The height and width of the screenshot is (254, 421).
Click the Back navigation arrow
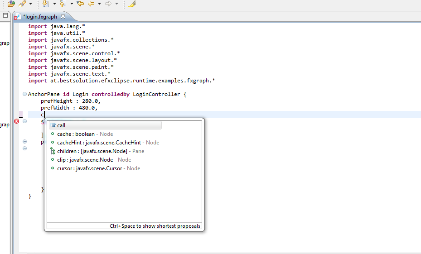point(91,4)
